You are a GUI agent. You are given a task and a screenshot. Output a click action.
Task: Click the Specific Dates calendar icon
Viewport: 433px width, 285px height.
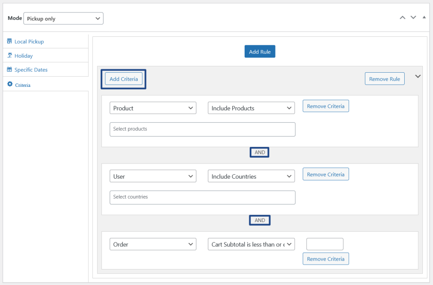click(10, 70)
